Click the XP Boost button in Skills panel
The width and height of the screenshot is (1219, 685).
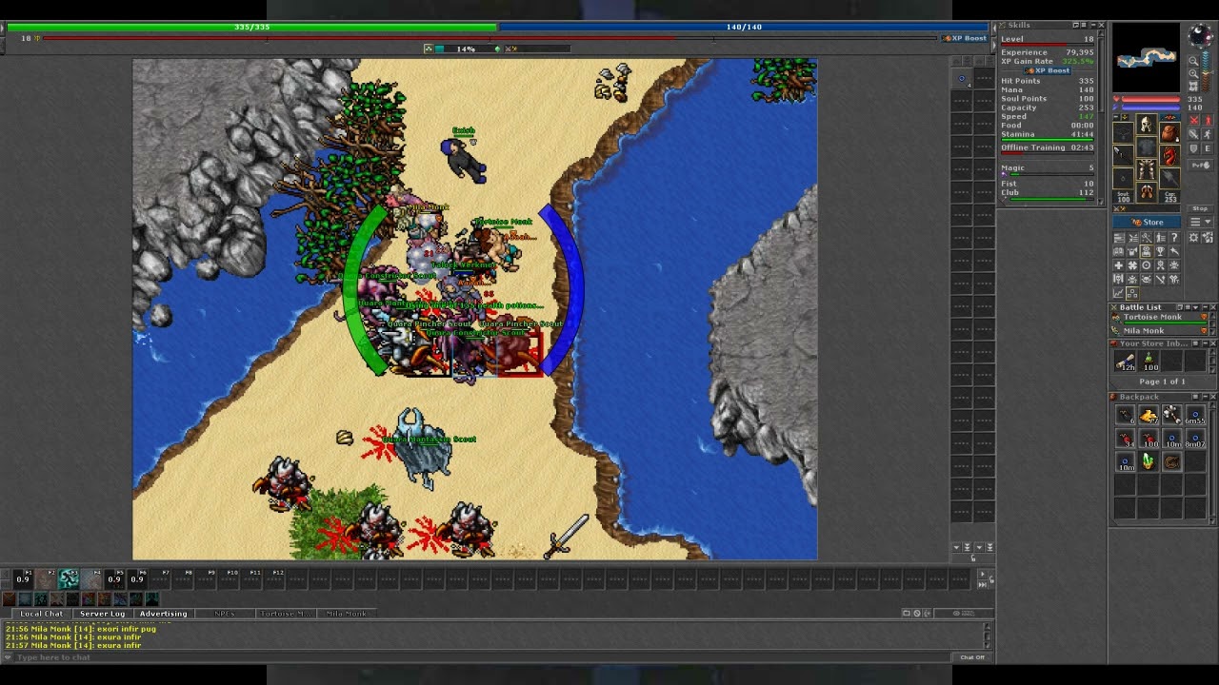[1047, 70]
